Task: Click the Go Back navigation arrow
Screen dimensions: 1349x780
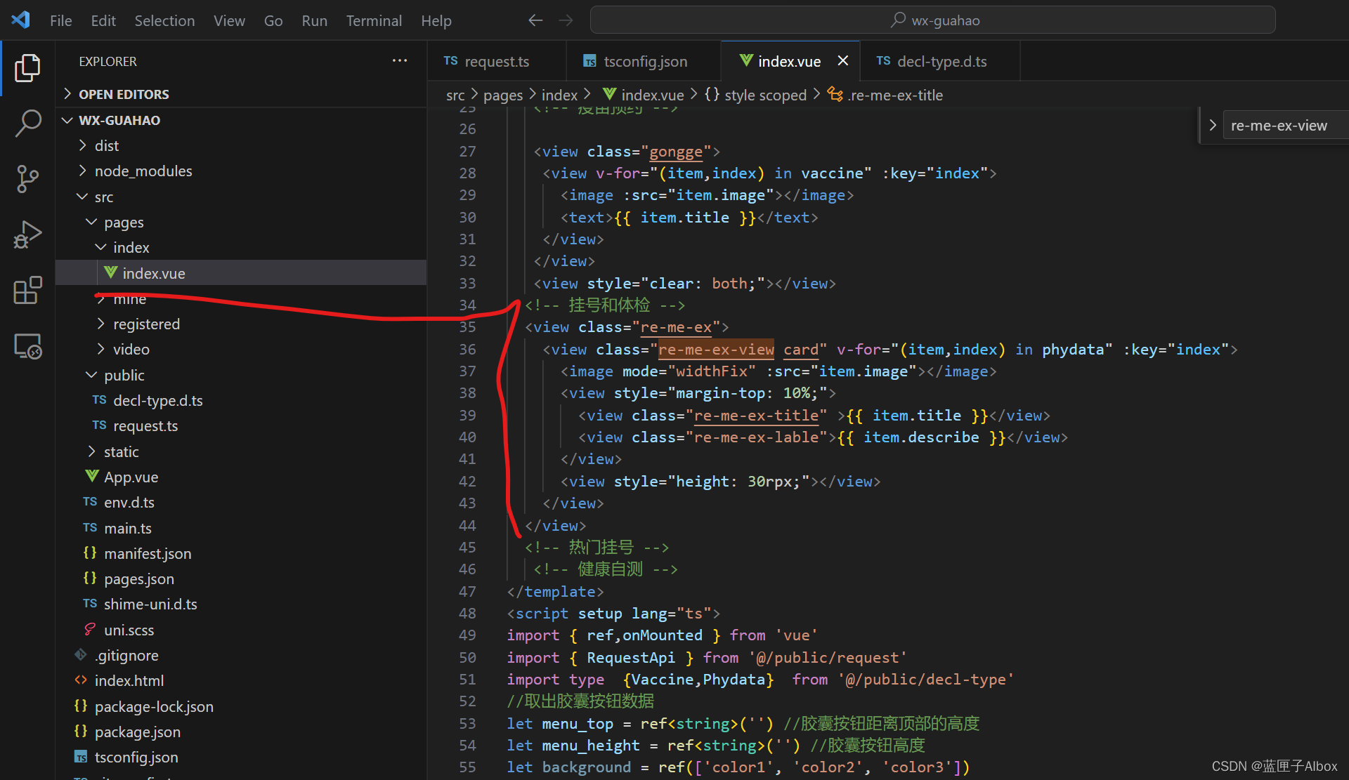Action: (x=535, y=20)
